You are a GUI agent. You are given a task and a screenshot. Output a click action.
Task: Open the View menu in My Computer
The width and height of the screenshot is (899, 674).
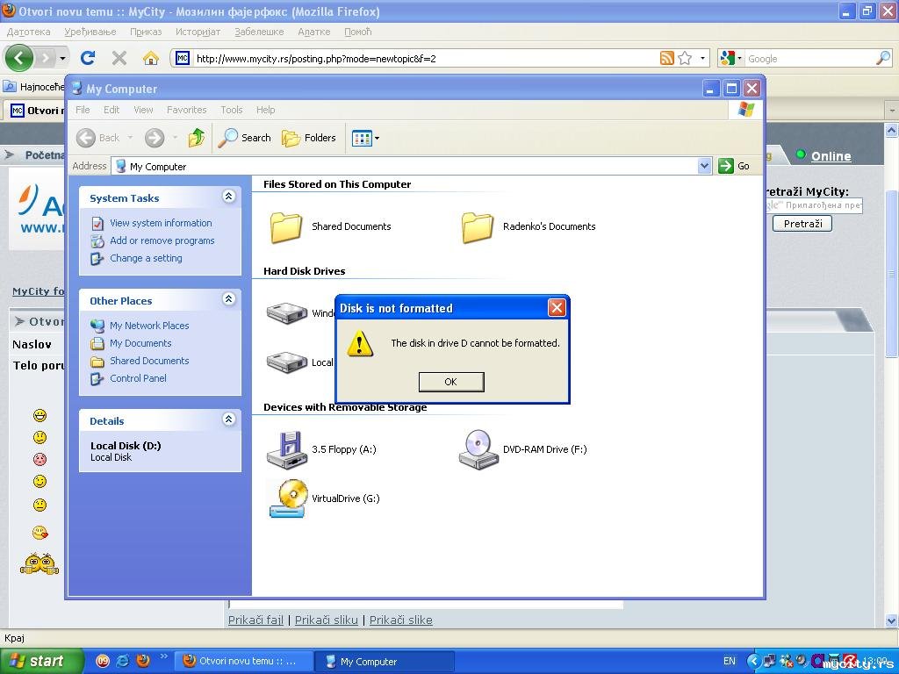click(143, 110)
